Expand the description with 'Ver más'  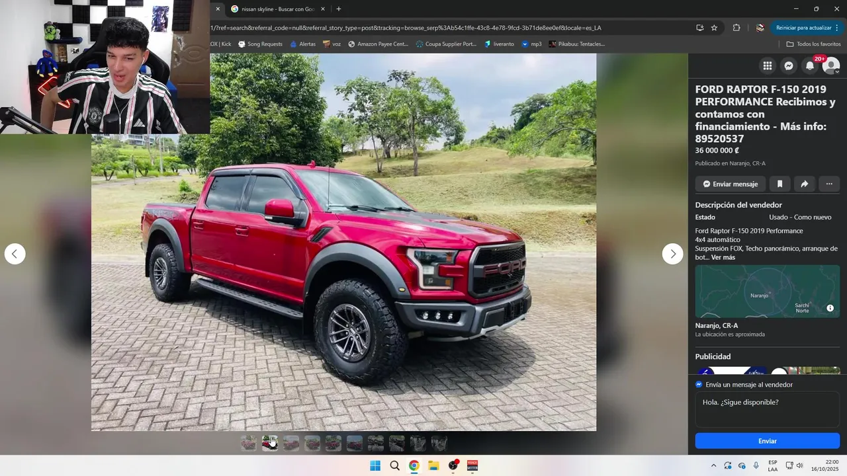point(723,257)
